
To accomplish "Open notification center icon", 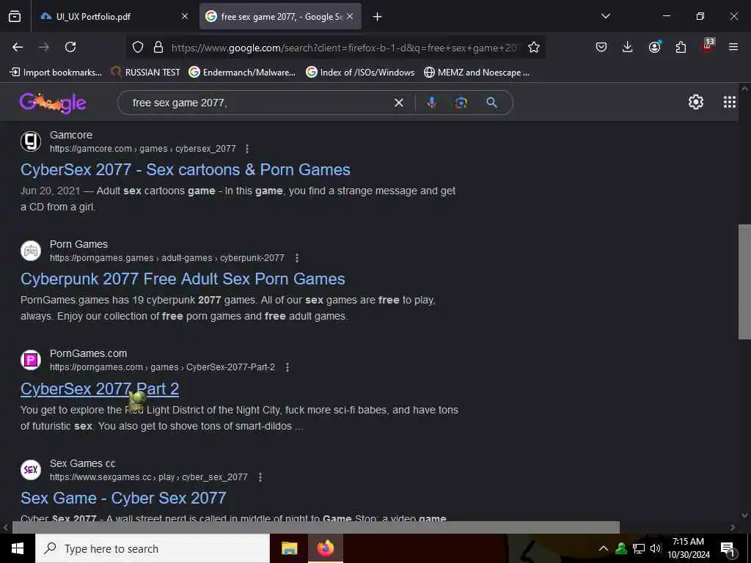I will tap(728, 549).
